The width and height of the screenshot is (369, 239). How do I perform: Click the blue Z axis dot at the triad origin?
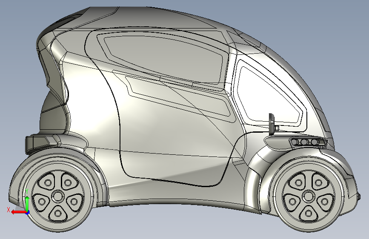pos(28,213)
